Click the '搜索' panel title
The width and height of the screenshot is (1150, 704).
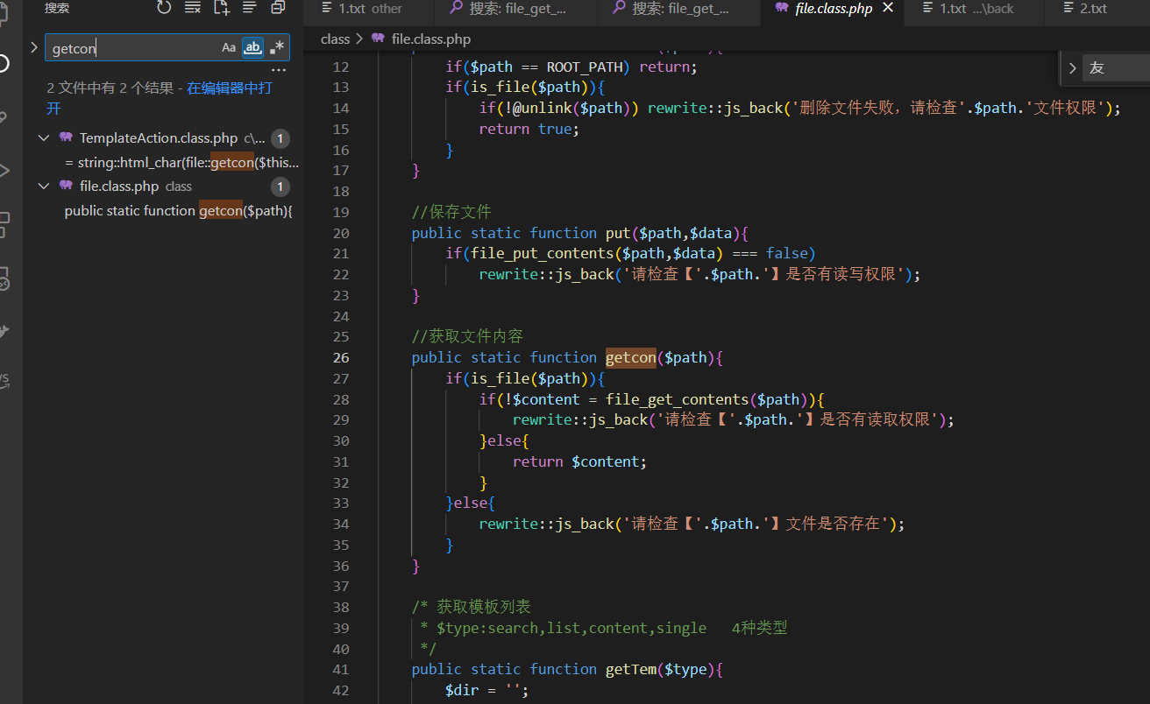coord(57,8)
